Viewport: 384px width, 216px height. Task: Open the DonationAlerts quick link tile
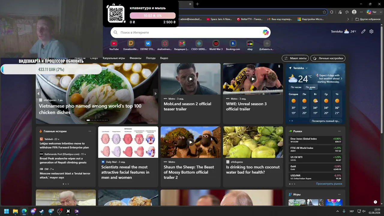coord(131,45)
